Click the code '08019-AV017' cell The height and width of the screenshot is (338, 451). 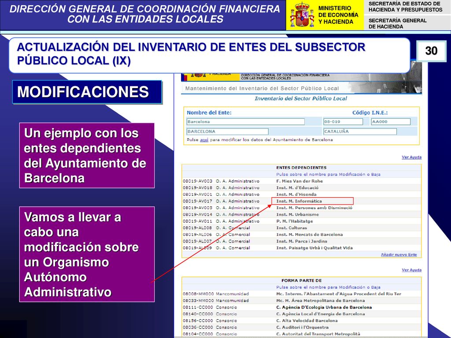click(x=197, y=201)
